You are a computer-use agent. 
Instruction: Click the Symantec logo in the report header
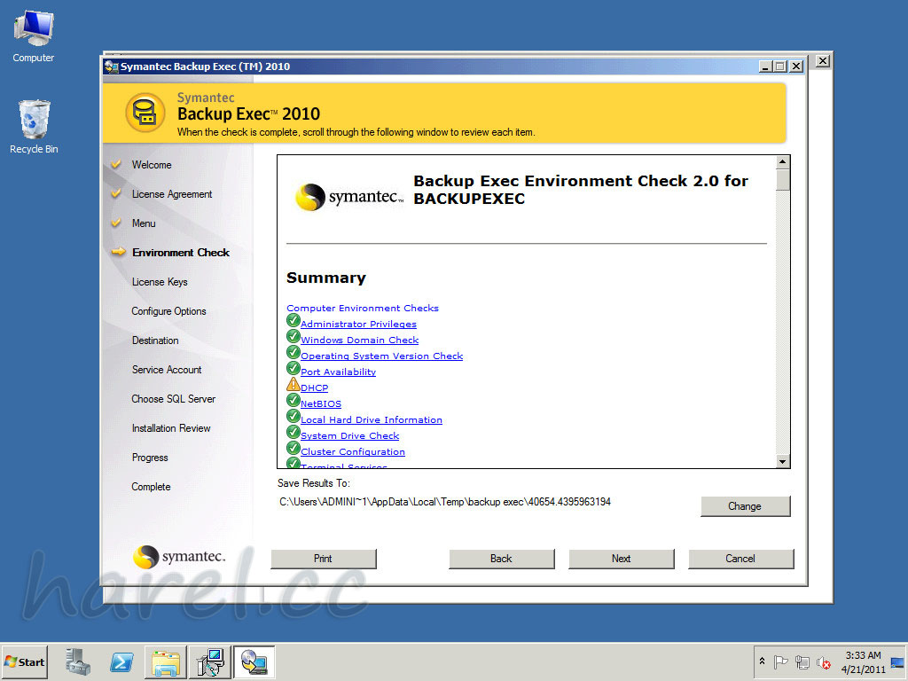click(349, 197)
